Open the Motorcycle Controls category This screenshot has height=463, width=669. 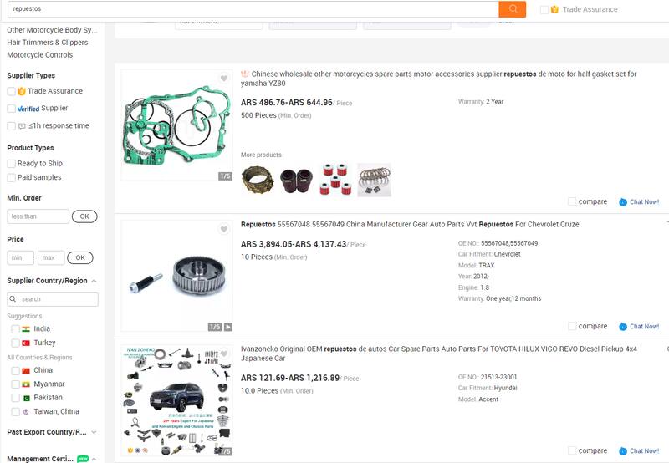(x=39, y=55)
